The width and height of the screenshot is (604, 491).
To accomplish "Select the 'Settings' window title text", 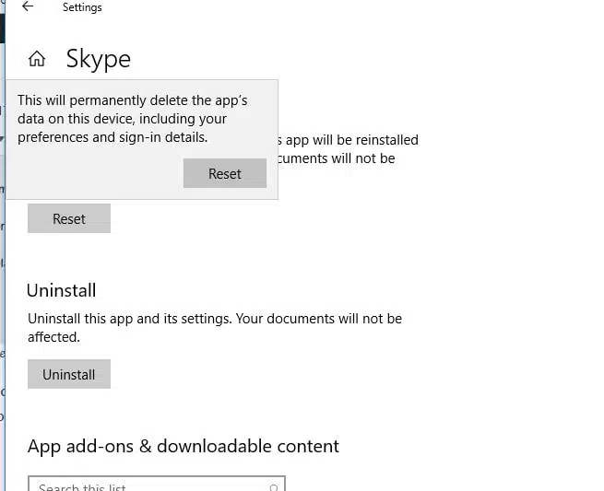I will click(82, 7).
